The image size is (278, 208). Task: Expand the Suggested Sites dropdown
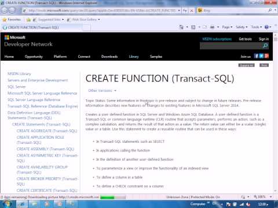click(63, 20)
